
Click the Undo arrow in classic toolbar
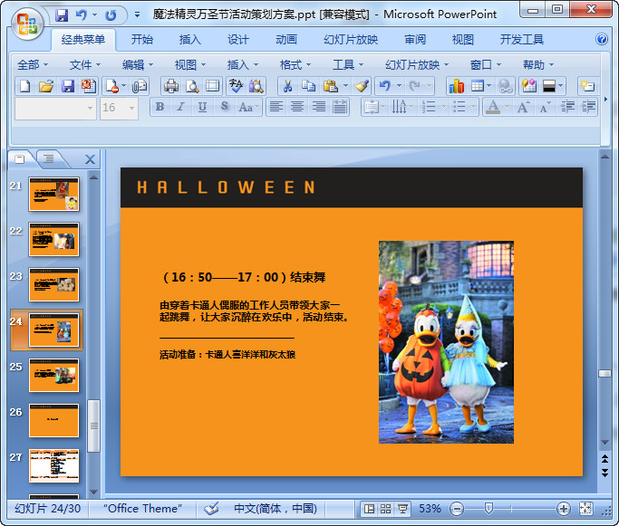(385, 86)
